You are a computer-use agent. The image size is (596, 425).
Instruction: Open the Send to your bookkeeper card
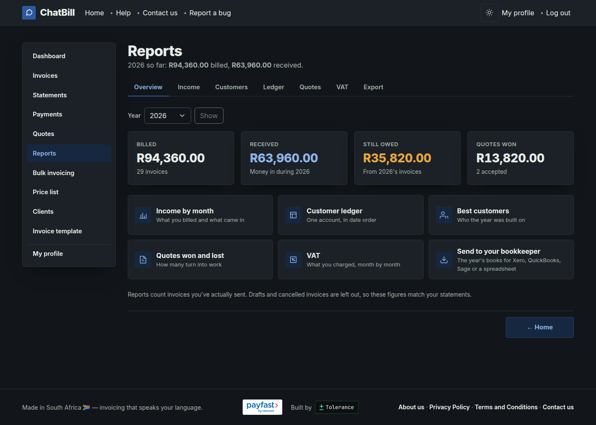coord(501,260)
